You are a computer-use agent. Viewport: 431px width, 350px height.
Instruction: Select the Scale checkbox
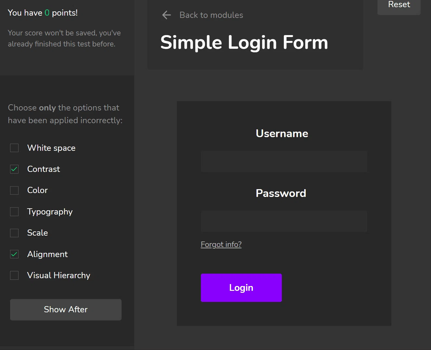(x=14, y=233)
